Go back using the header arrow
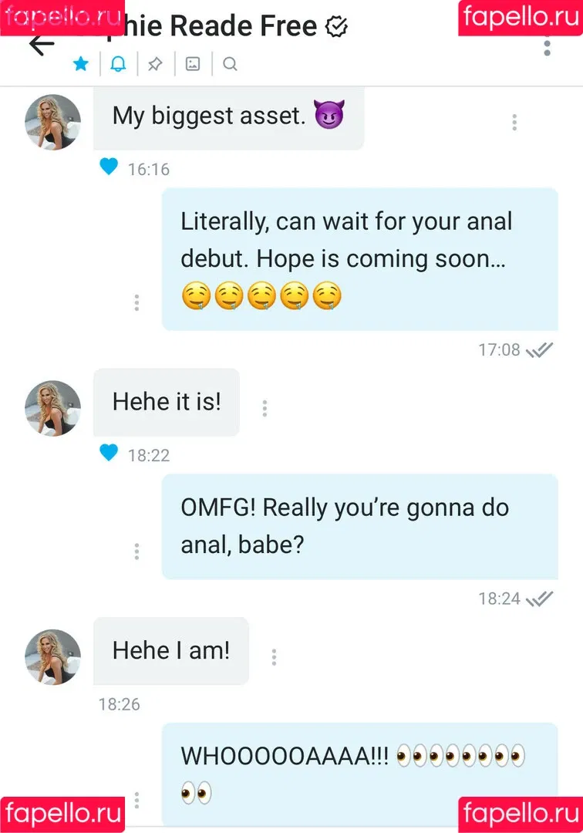 (41, 45)
